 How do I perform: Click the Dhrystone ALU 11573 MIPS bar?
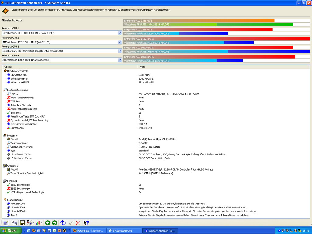[217, 39]
